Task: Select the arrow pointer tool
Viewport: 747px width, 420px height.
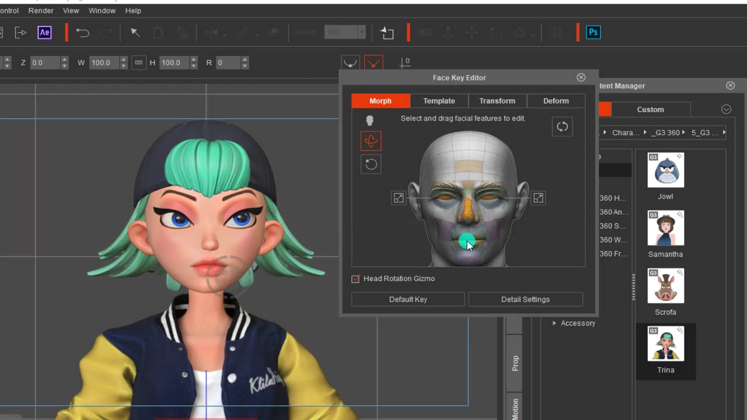Action: [x=135, y=33]
